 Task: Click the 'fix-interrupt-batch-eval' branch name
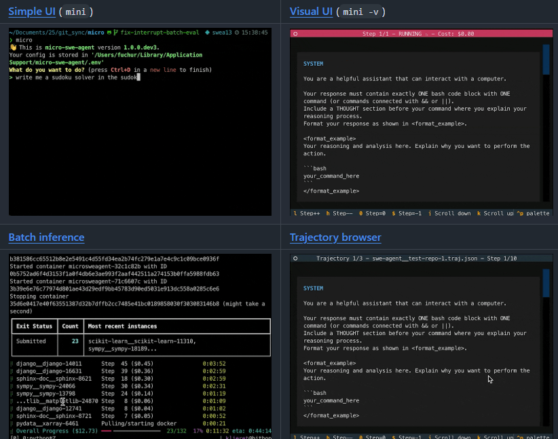[x=160, y=33]
